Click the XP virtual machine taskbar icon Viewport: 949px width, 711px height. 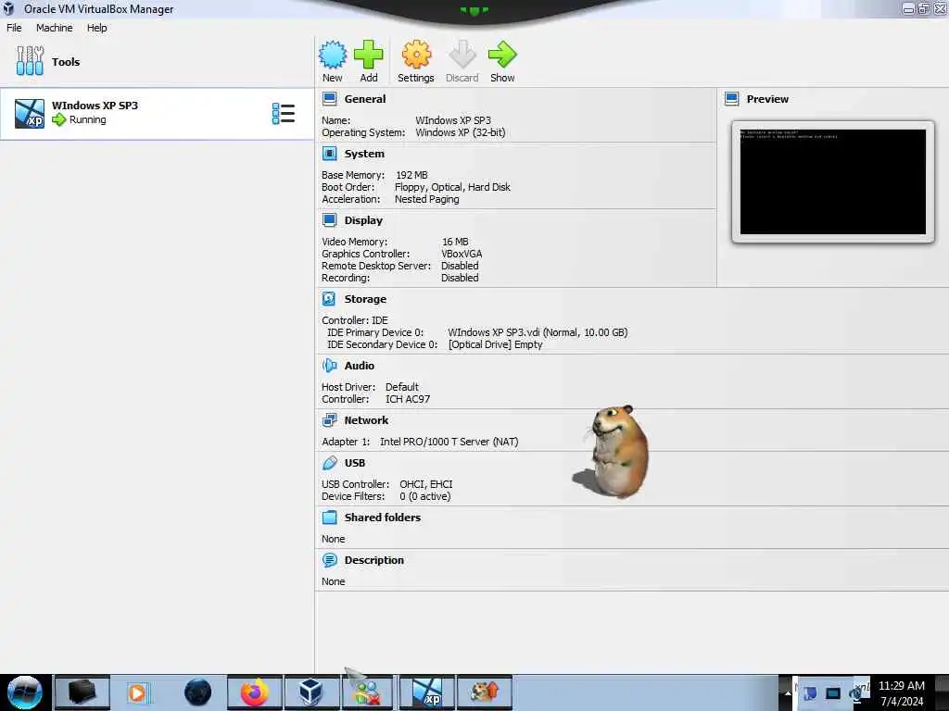pyautogui.click(x=427, y=692)
